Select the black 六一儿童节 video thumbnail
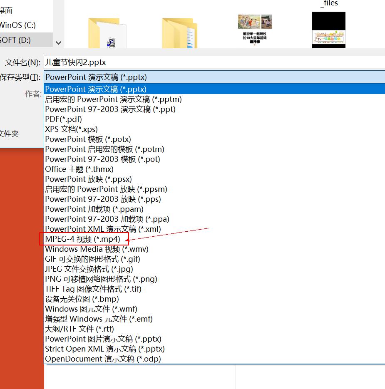The width and height of the screenshot is (385, 389). [x=329, y=30]
